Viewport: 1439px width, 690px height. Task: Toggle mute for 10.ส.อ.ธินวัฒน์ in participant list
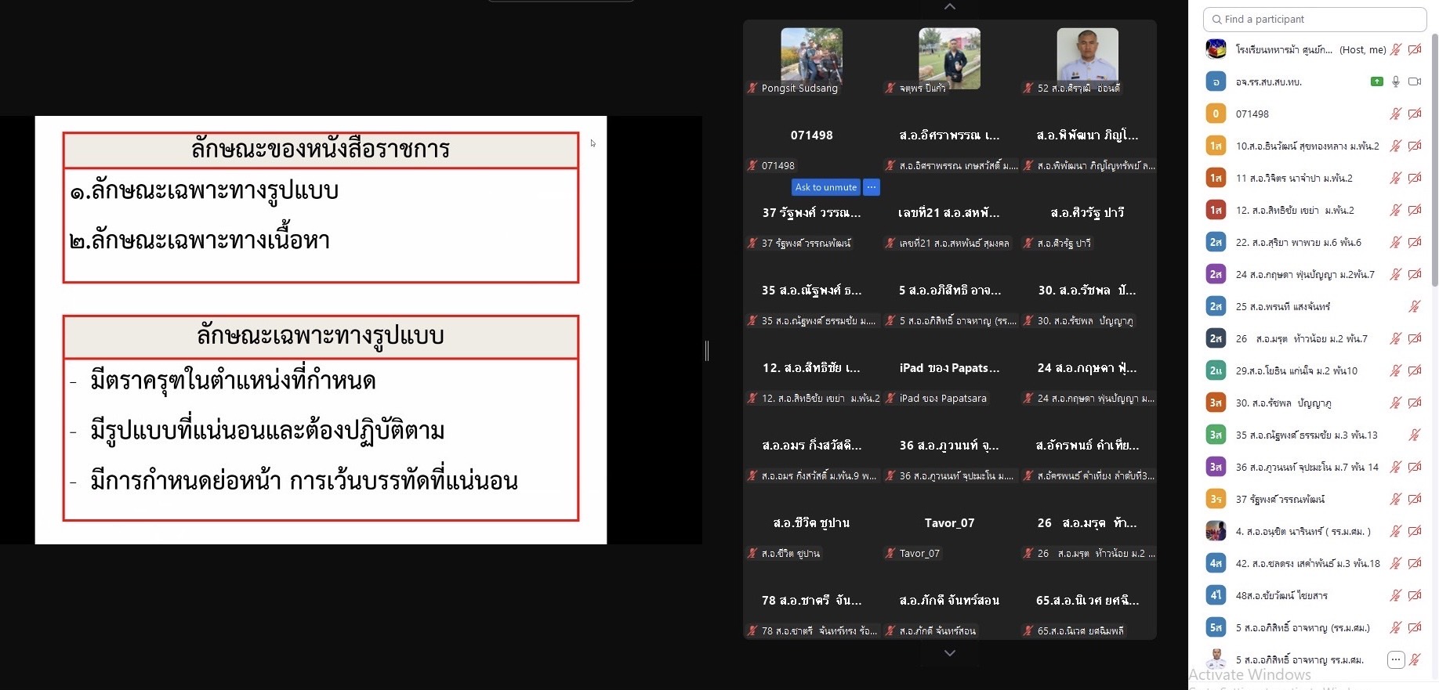(x=1395, y=146)
